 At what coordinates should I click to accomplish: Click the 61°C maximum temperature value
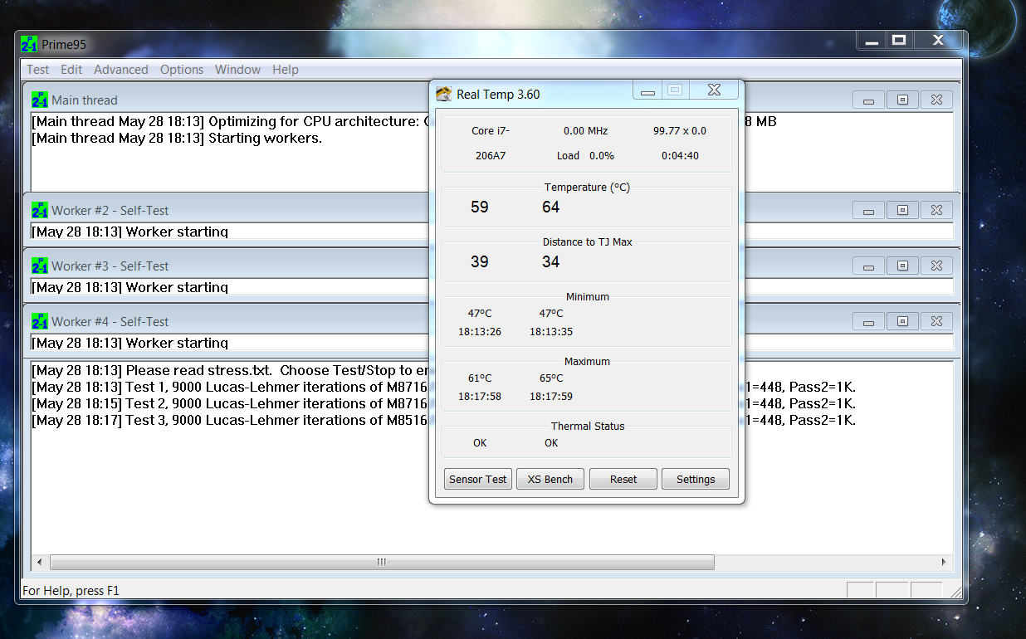coord(480,378)
